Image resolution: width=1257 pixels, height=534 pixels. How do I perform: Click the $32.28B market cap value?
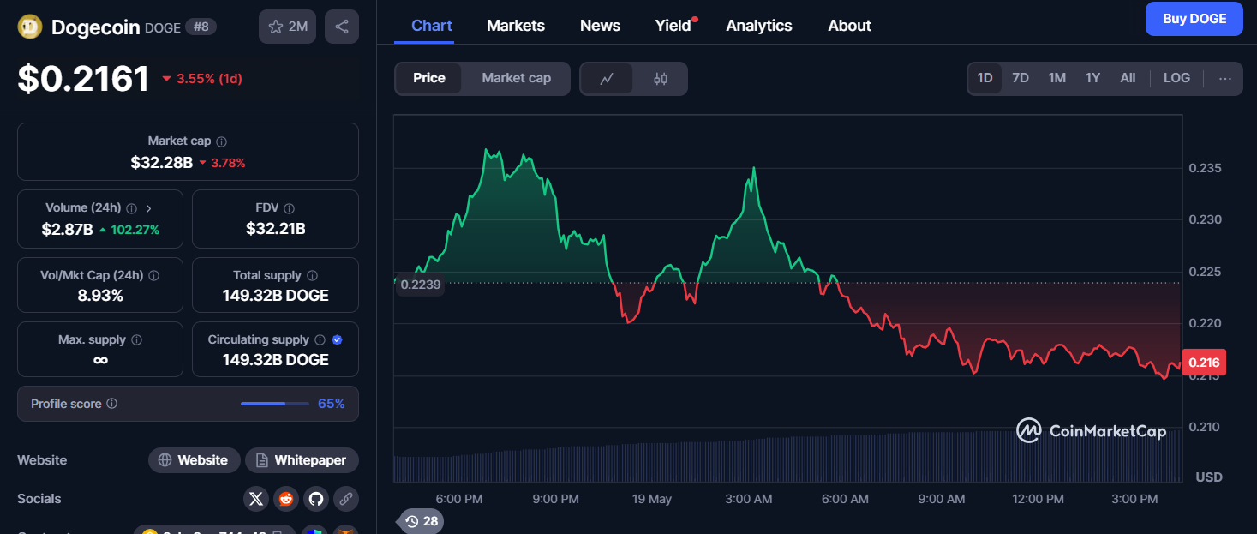[x=161, y=162]
